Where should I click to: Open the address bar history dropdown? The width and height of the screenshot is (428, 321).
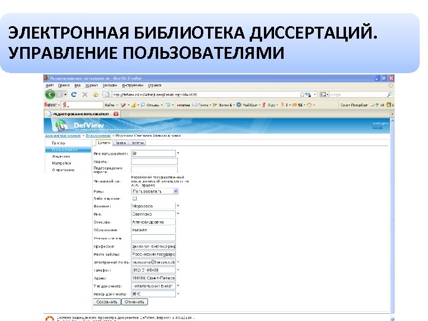(314, 95)
